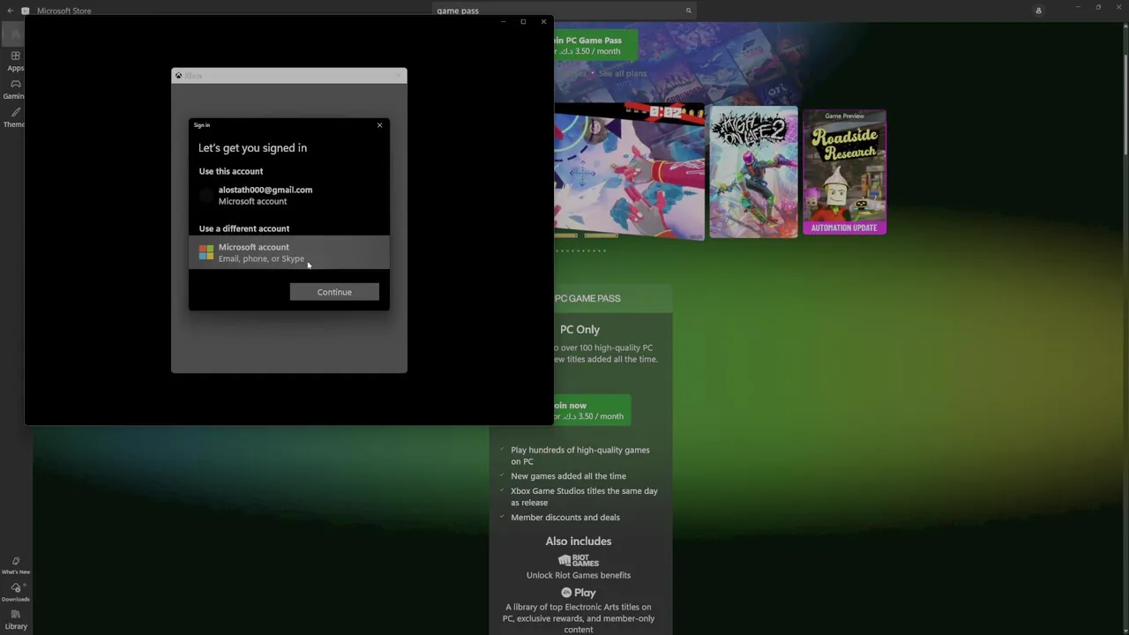Open the See all plans link
This screenshot has width=1129, height=635.
tap(622, 73)
